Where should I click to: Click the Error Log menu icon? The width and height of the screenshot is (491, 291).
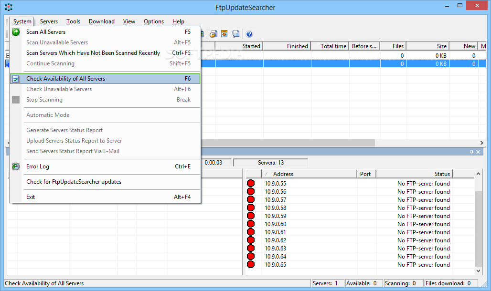(x=16, y=166)
